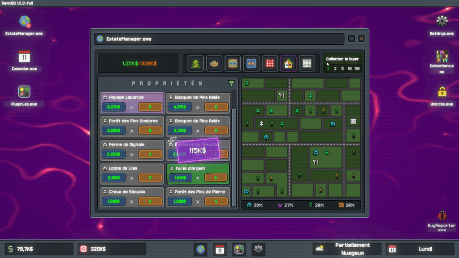Click the blue plus-plus tile icon
Screen dimensions: 459x258
click(233, 64)
